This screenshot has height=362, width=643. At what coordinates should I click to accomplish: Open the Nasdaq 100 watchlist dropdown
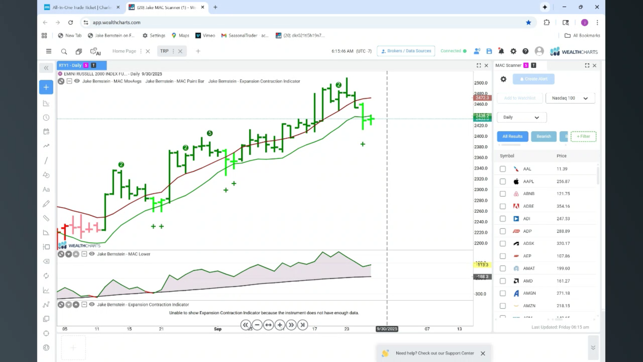pyautogui.click(x=570, y=98)
